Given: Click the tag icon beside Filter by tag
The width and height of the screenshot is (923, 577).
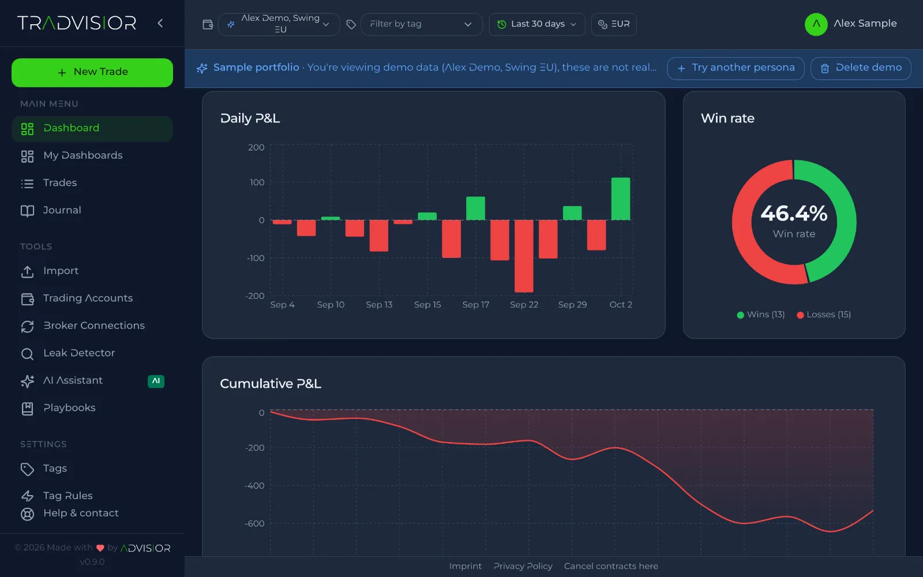Looking at the screenshot, I should click(x=351, y=24).
